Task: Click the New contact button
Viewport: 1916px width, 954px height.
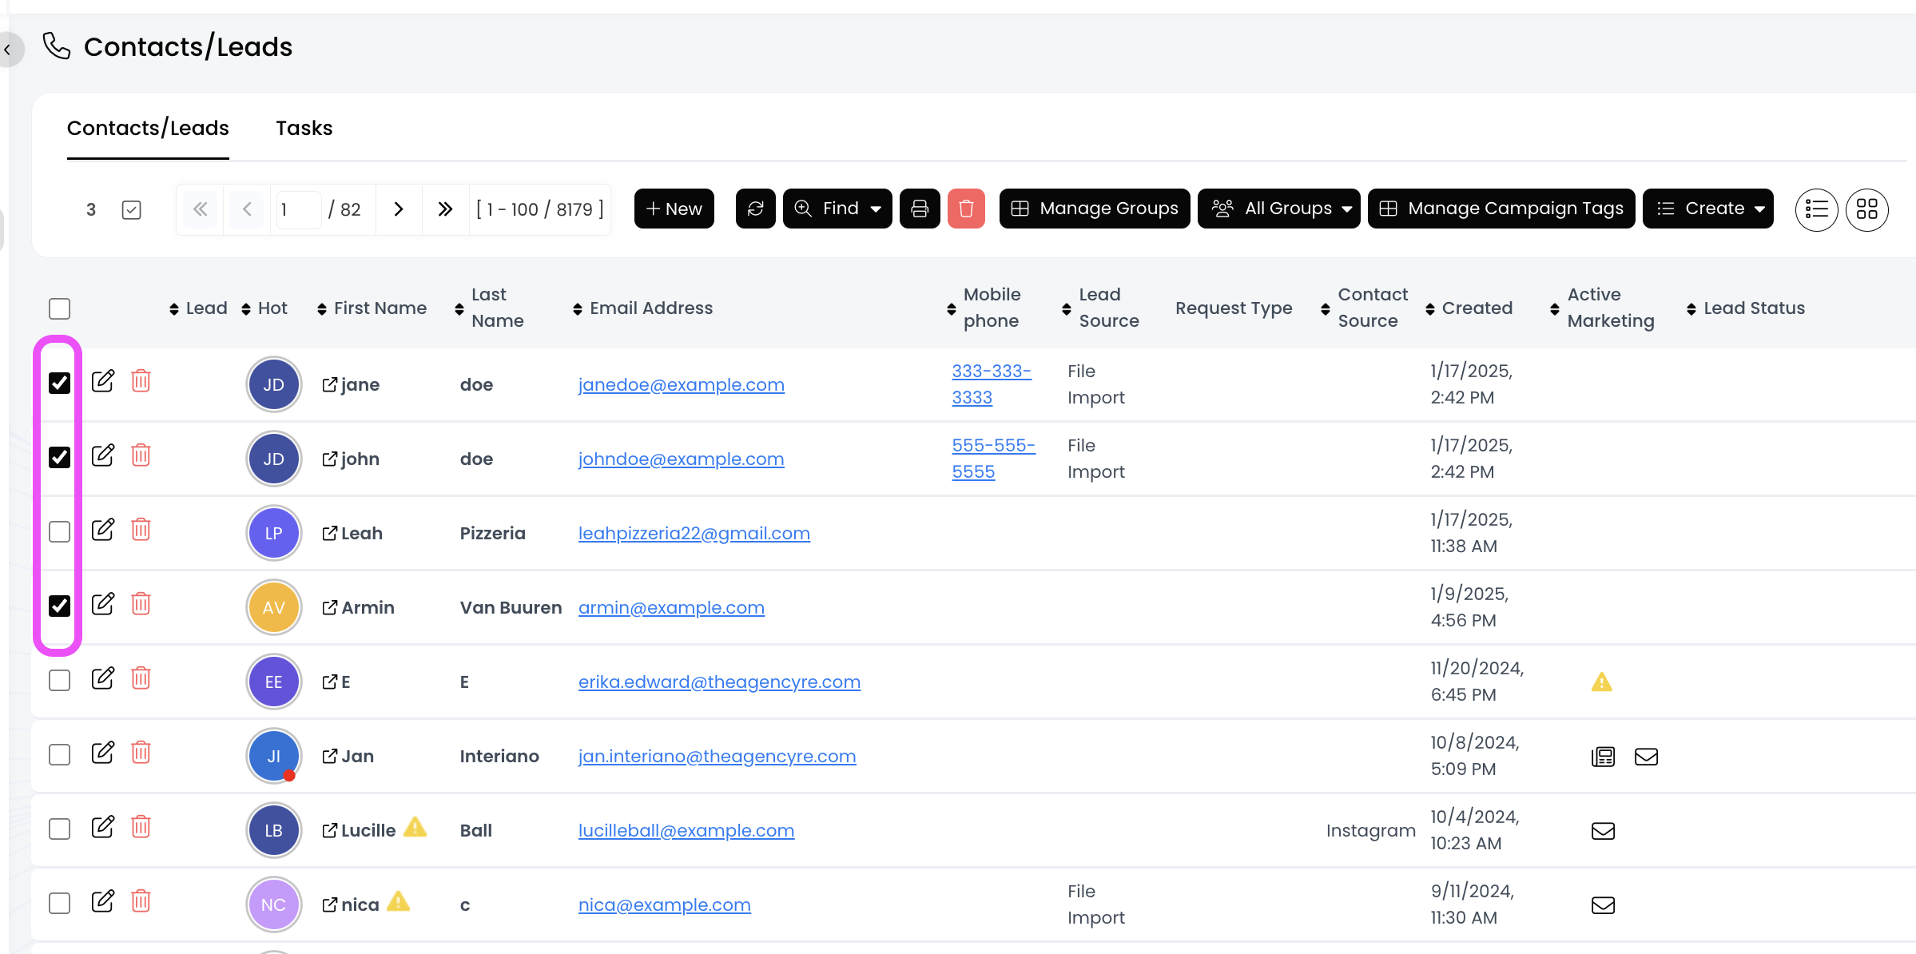Action: coord(674,209)
